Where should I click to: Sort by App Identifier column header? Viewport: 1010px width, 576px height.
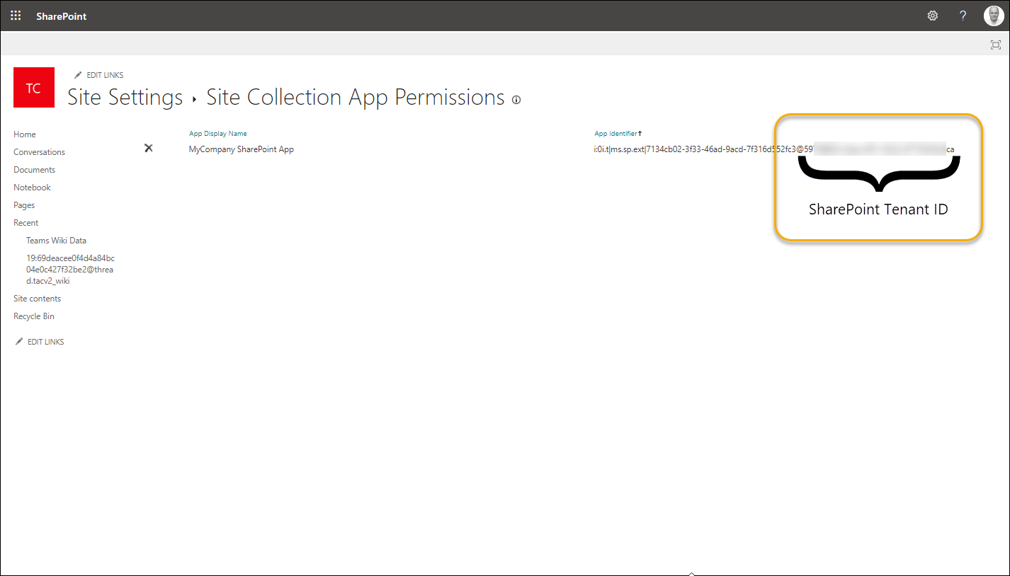pyautogui.click(x=618, y=134)
